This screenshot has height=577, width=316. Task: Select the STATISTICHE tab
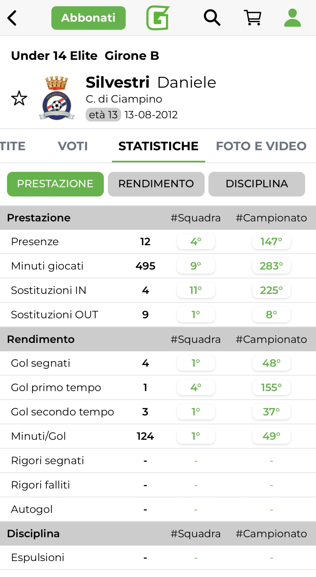(158, 146)
